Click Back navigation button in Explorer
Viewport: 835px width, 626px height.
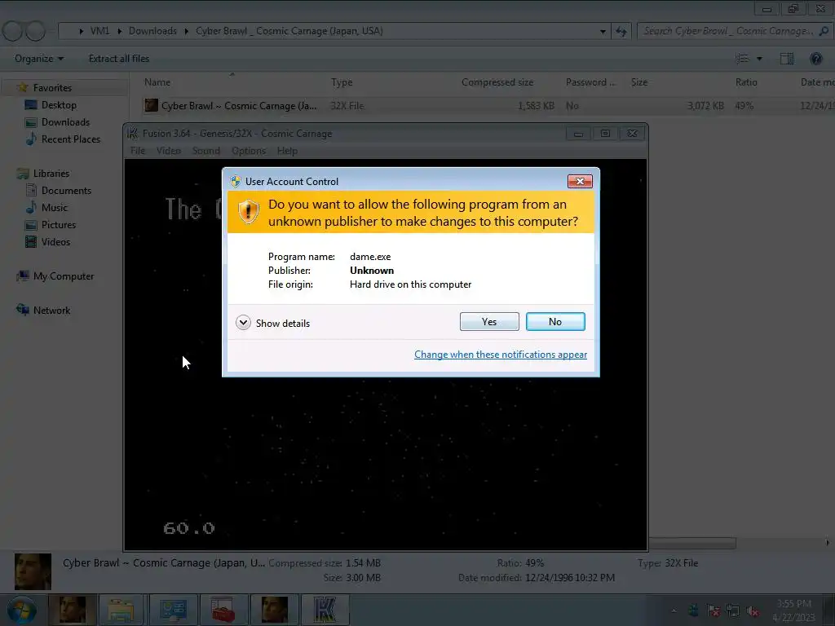(11, 31)
